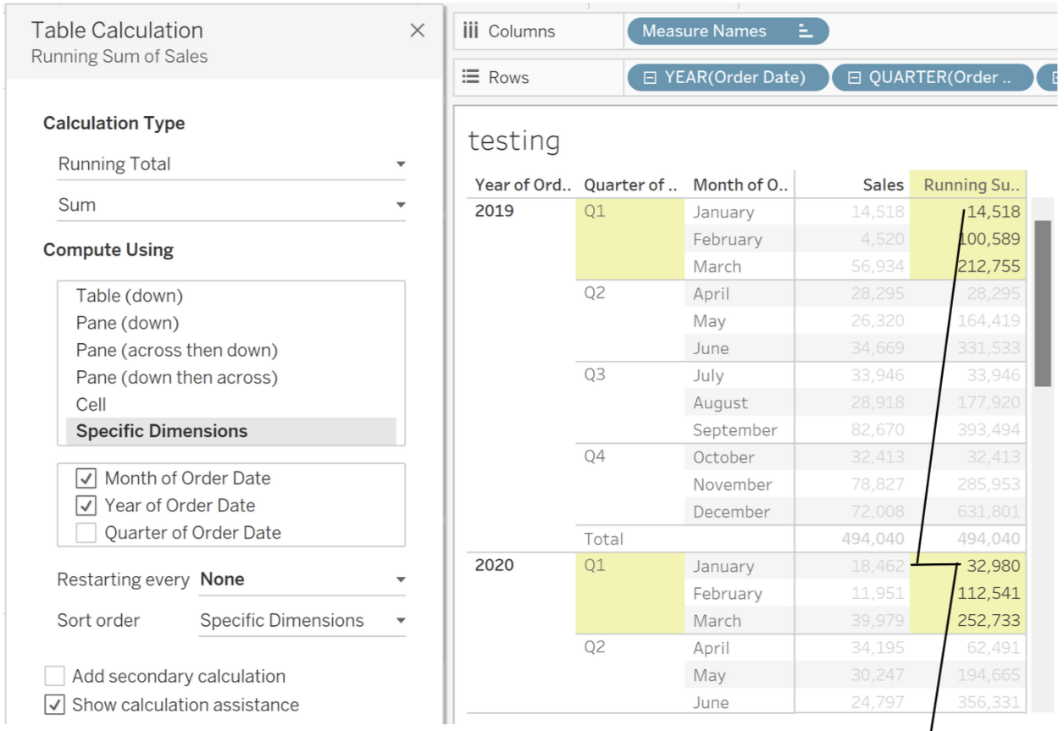Image resolution: width=1064 pixels, height=731 pixels.
Task: Select Pane (across then down) option
Action: pos(177,350)
